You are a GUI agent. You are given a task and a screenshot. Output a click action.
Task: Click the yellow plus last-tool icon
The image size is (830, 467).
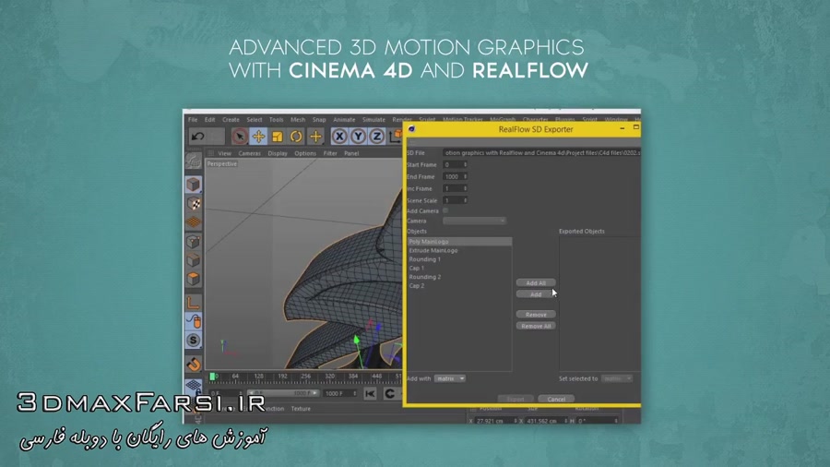(x=315, y=137)
